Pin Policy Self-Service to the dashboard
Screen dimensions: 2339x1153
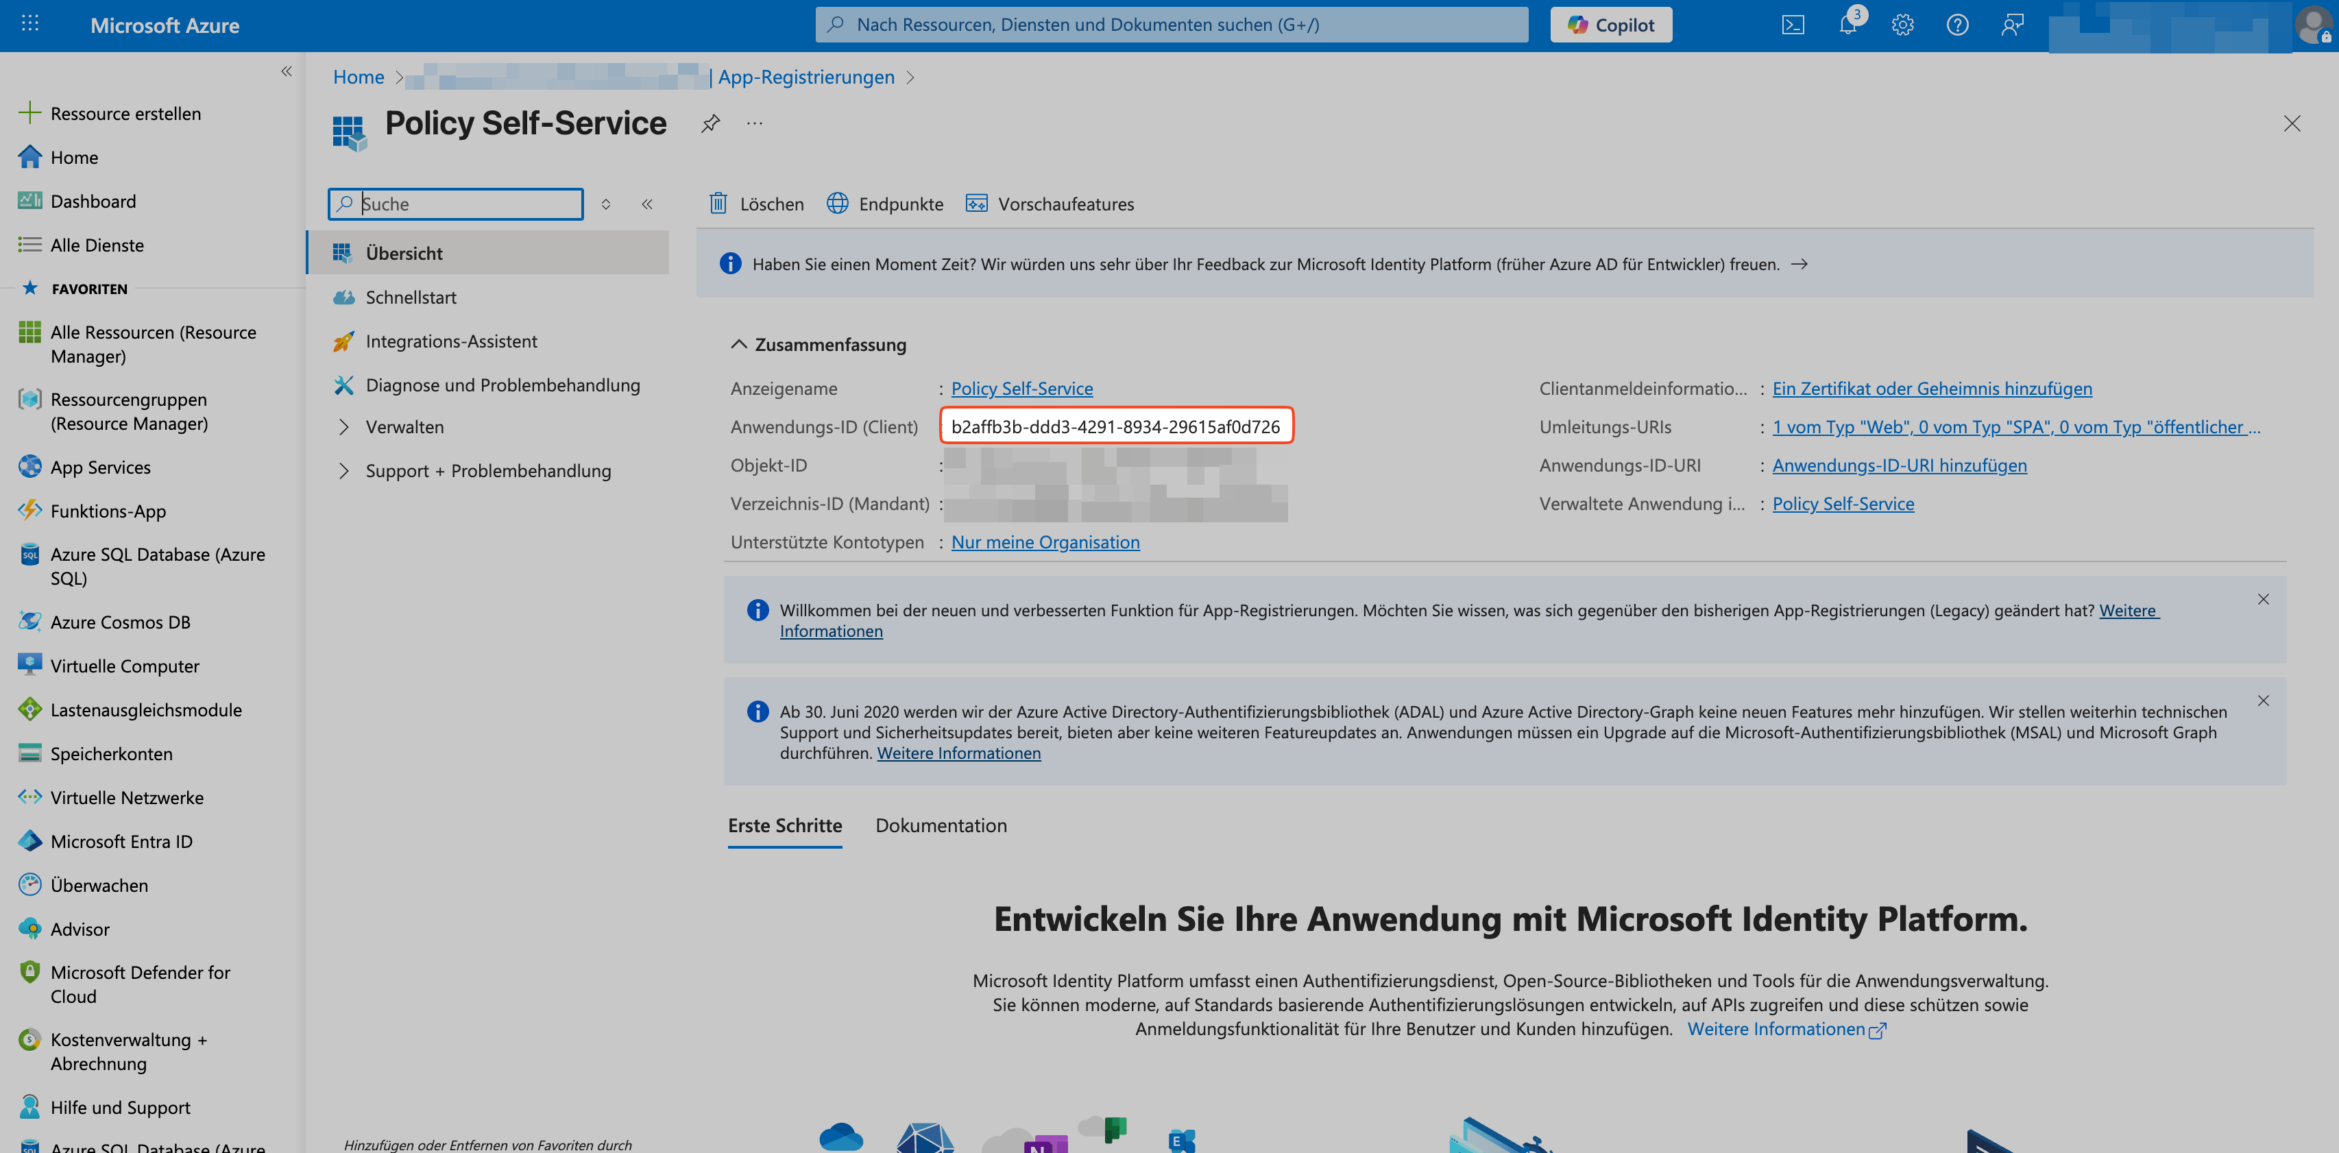click(x=709, y=123)
